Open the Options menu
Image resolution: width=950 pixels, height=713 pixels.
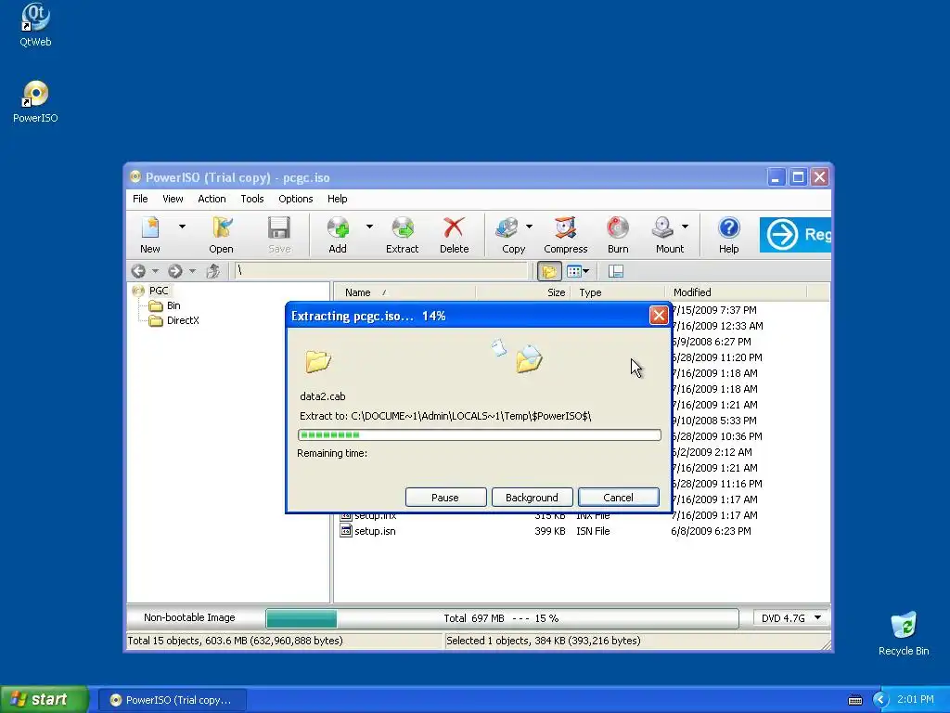point(296,199)
